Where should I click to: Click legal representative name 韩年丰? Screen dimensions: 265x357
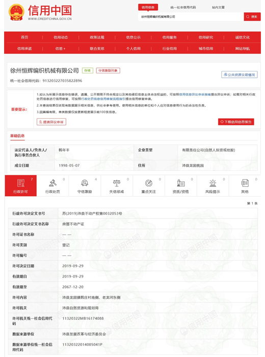point(64,150)
